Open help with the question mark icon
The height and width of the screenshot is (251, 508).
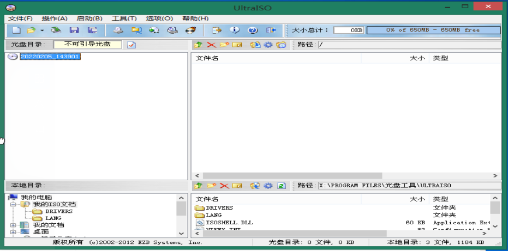pyautogui.click(x=253, y=30)
